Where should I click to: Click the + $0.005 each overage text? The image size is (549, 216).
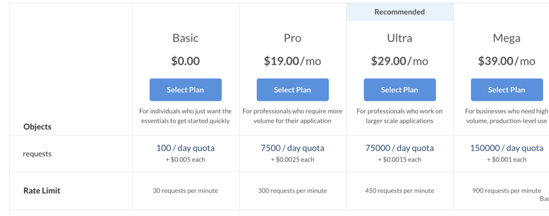coord(186,159)
